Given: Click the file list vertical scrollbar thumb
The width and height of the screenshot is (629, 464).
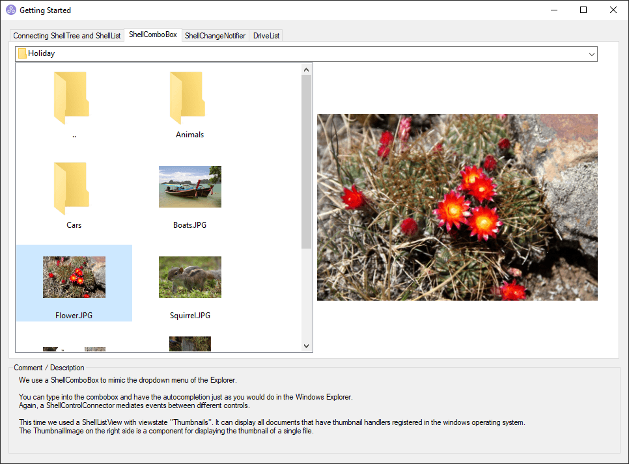Looking at the screenshot, I should tap(306, 161).
